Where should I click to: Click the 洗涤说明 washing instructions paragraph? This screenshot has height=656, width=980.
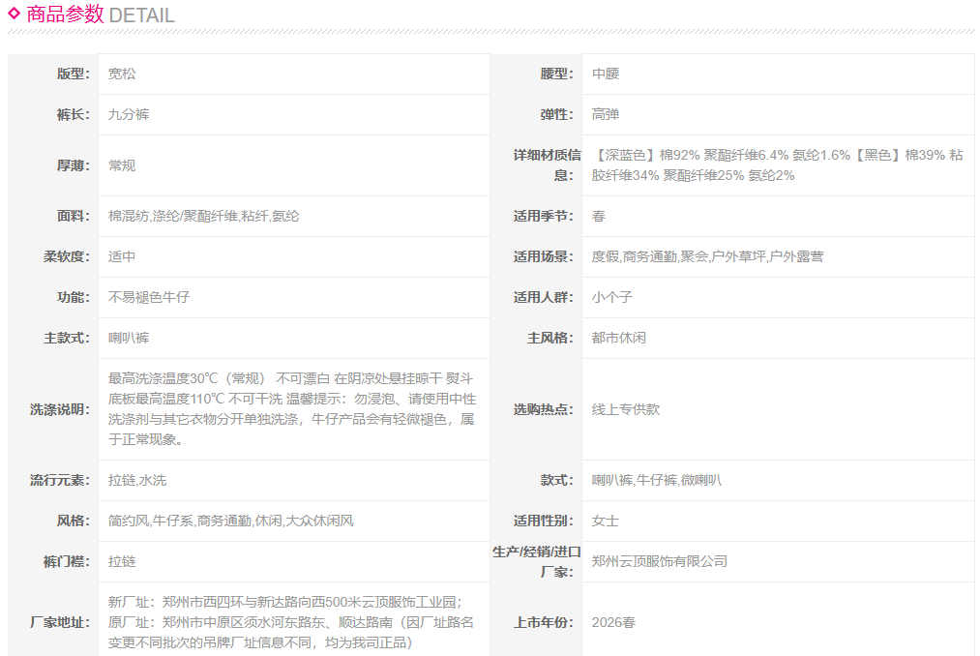(x=292, y=409)
